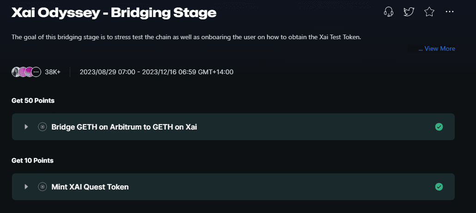Viewport: 476px width, 213px height.
Task: Click the View More link
Action: click(437, 48)
